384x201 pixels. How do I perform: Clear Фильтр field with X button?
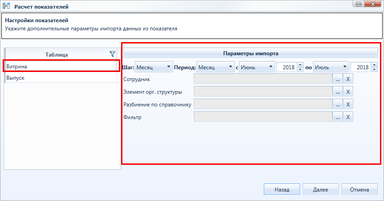[x=348, y=117]
